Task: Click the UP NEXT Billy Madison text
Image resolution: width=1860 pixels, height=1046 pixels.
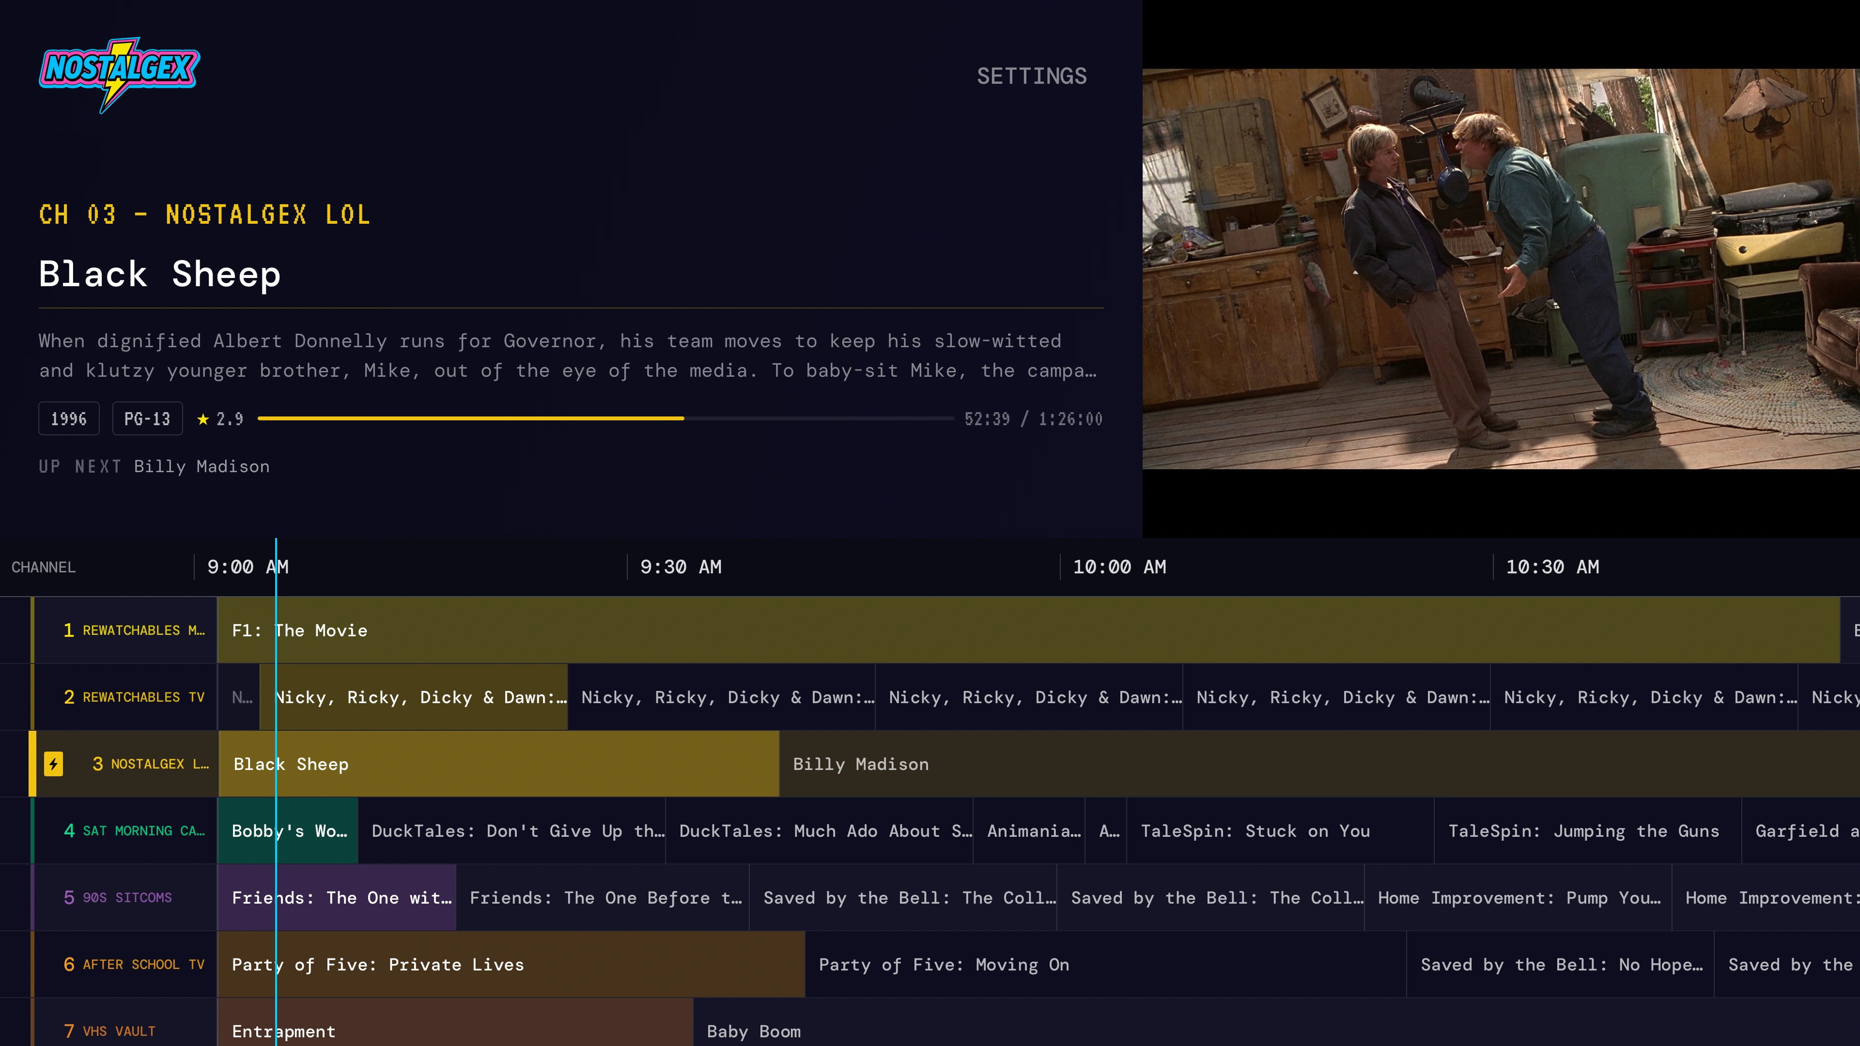Action: click(154, 467)
